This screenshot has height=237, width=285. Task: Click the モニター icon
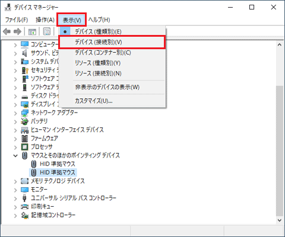(x=24, y=190)
